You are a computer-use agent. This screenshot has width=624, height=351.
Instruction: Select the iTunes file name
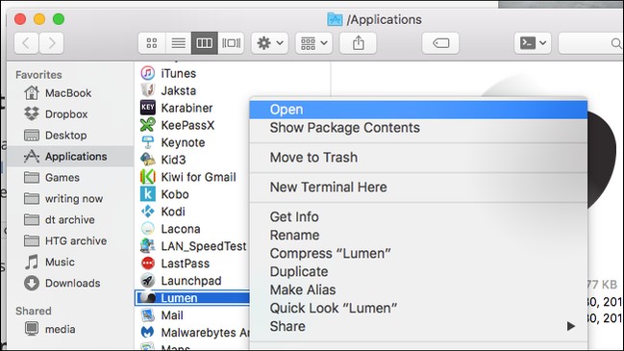(179, 73)
